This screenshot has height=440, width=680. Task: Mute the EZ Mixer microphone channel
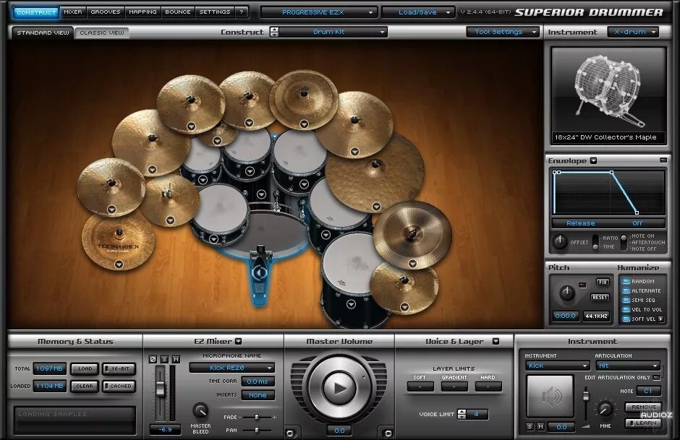tap(176, 360)
